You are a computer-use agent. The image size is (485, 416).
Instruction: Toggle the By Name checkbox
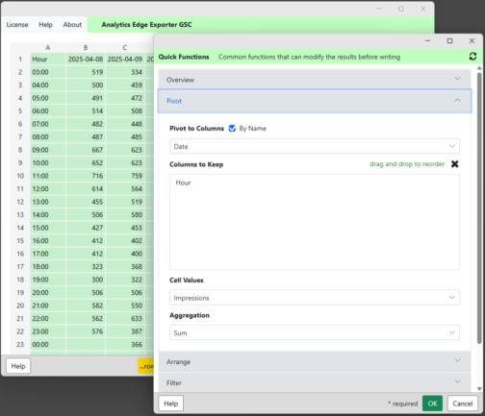point(232,129)
